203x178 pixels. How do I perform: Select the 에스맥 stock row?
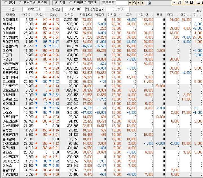tap(102, 51)
